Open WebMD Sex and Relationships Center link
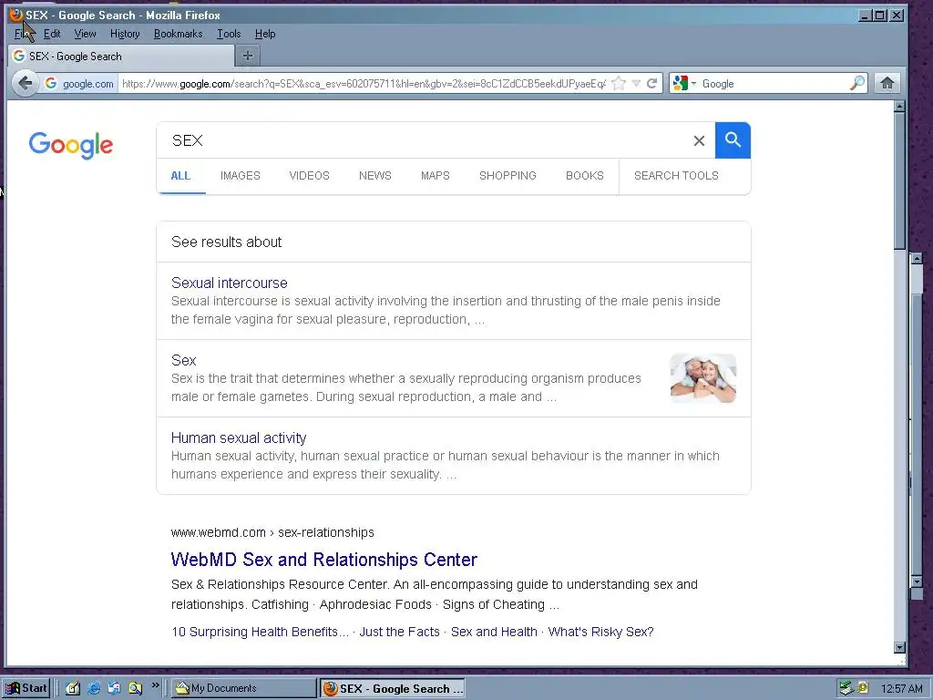The height and width of the screenshot is (700, 933). click(x=323, y=560)
